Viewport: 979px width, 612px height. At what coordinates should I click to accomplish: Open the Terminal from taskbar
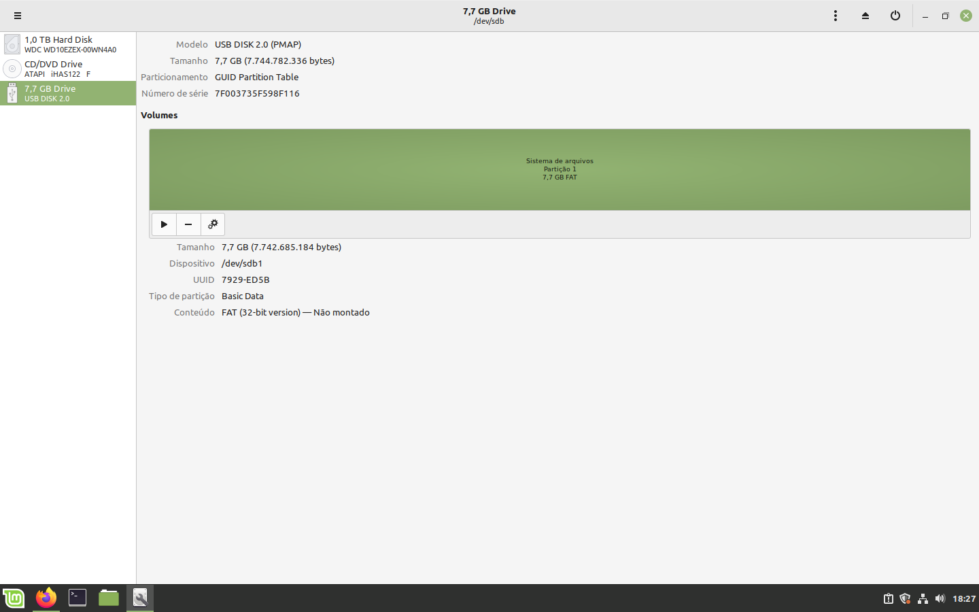point(78,598)
